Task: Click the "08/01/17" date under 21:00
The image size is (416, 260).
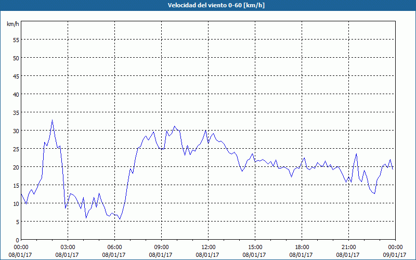Action: click(348, 255)
